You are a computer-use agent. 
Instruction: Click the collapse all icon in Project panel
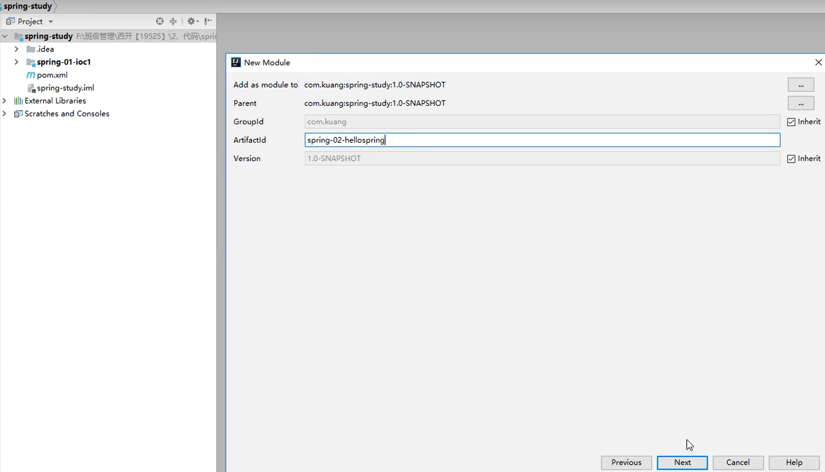pyautogui.click(x=173, y=21)
